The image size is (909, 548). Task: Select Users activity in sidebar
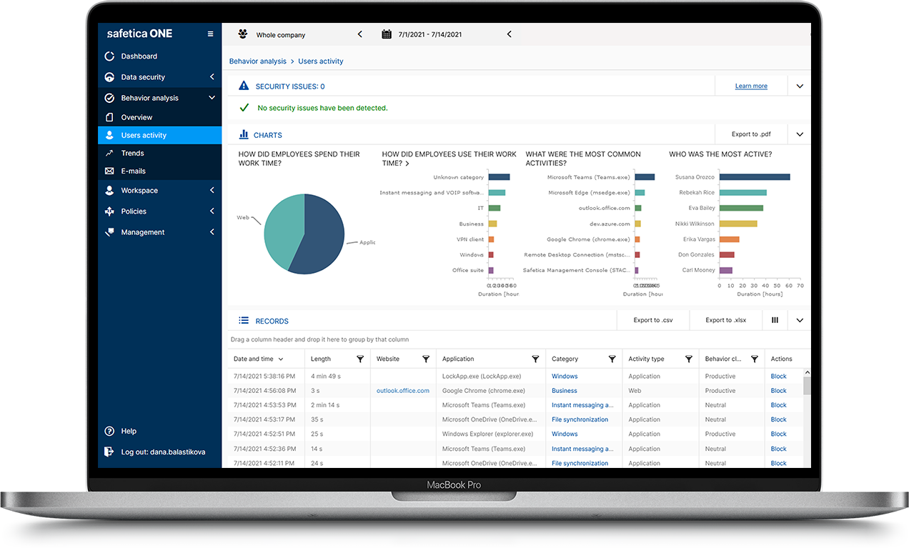pos(159,135)
